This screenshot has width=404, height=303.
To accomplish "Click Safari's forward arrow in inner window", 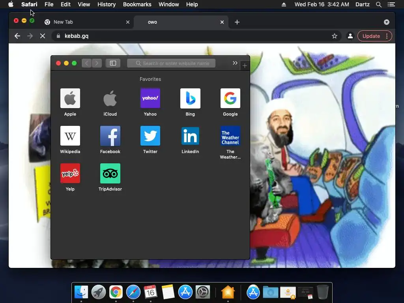I will click(97, 63).
